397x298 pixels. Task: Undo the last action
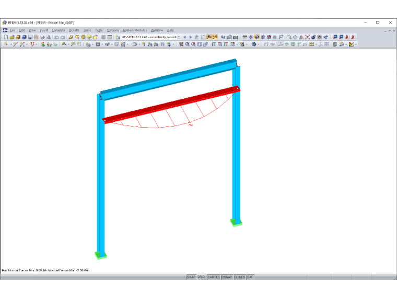pyautogui.click(x=56, y=37)
